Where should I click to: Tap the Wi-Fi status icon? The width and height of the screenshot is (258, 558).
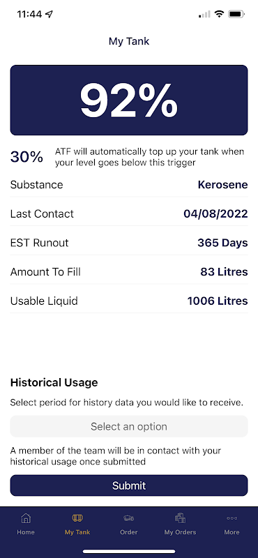pos(219,15)
